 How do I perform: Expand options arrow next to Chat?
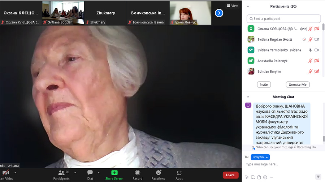click(99, 173)
